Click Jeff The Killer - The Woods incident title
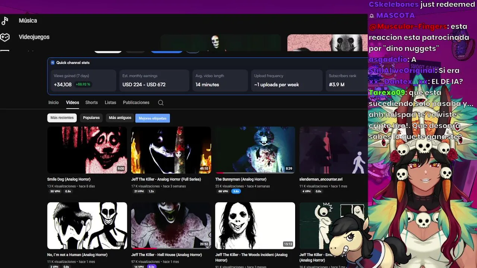This screenshot has height=268, width=477. pyautogui.click(x=252, y=258)
